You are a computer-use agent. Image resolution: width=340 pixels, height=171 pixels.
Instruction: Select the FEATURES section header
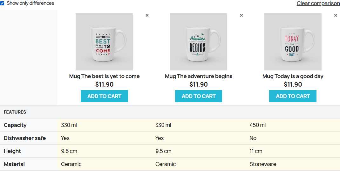click(x=15, y=112)
